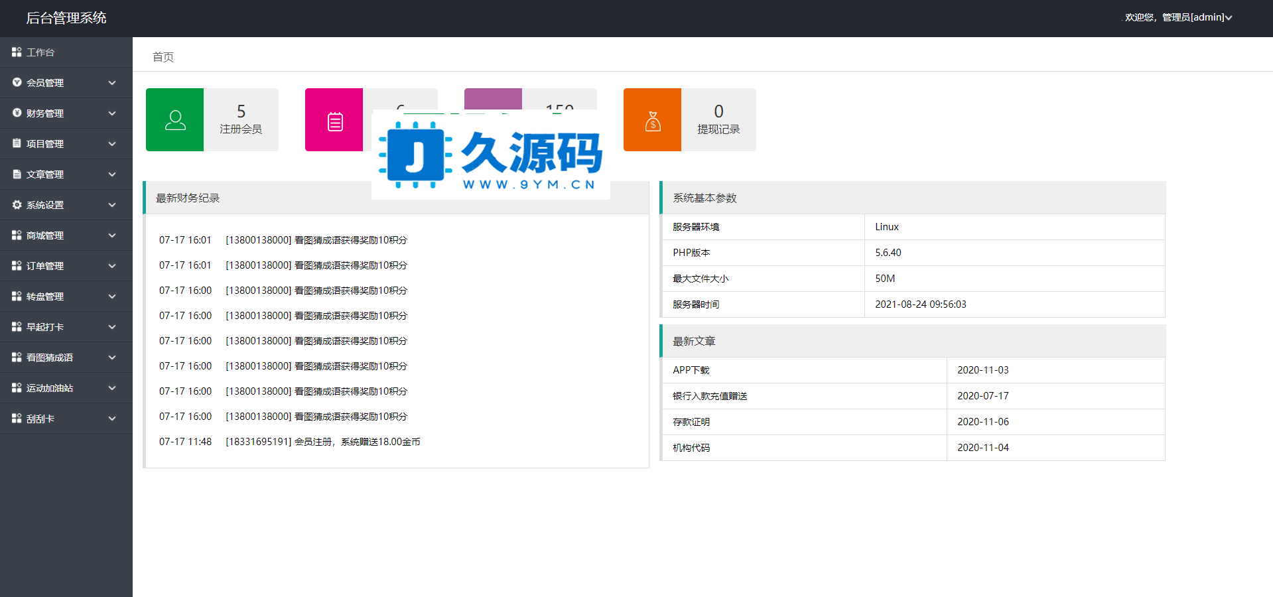The height and width of the screenshot is (597, 1273).
Task: Click the 工作台 grid icon in sidebar
Action: tap(17, 52)
